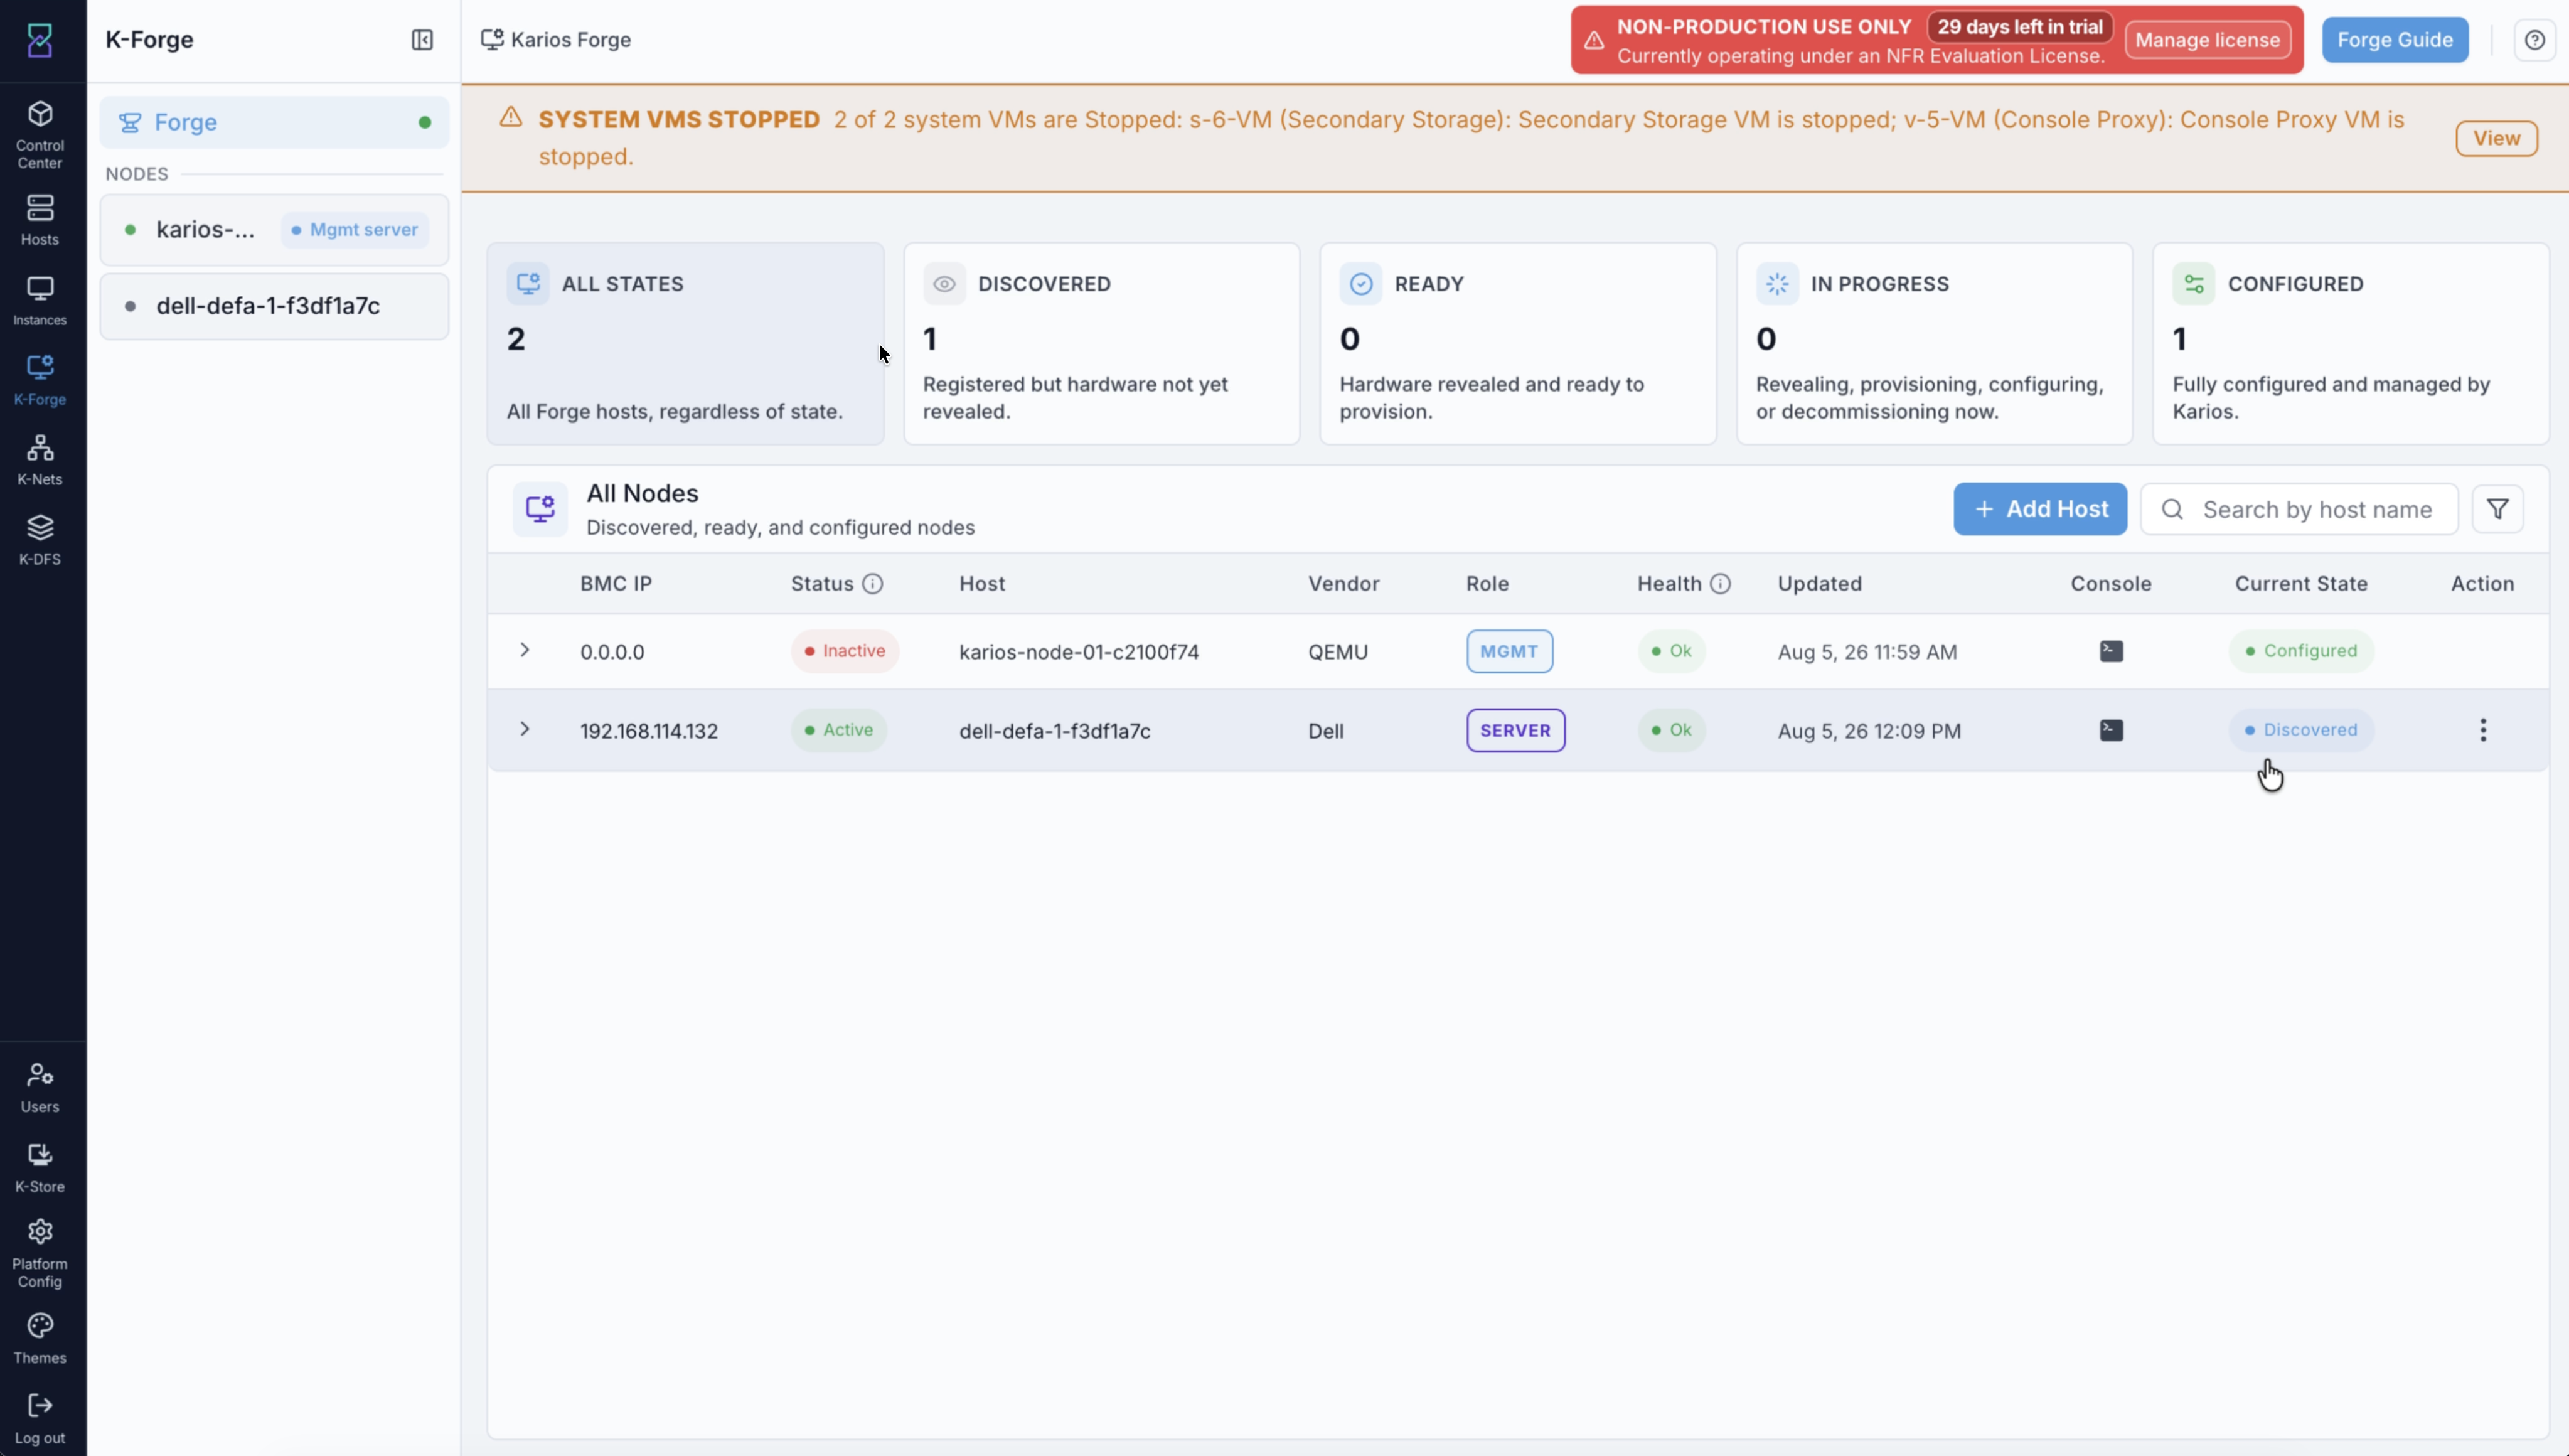Show Status column info tooltip

[873, 584]
